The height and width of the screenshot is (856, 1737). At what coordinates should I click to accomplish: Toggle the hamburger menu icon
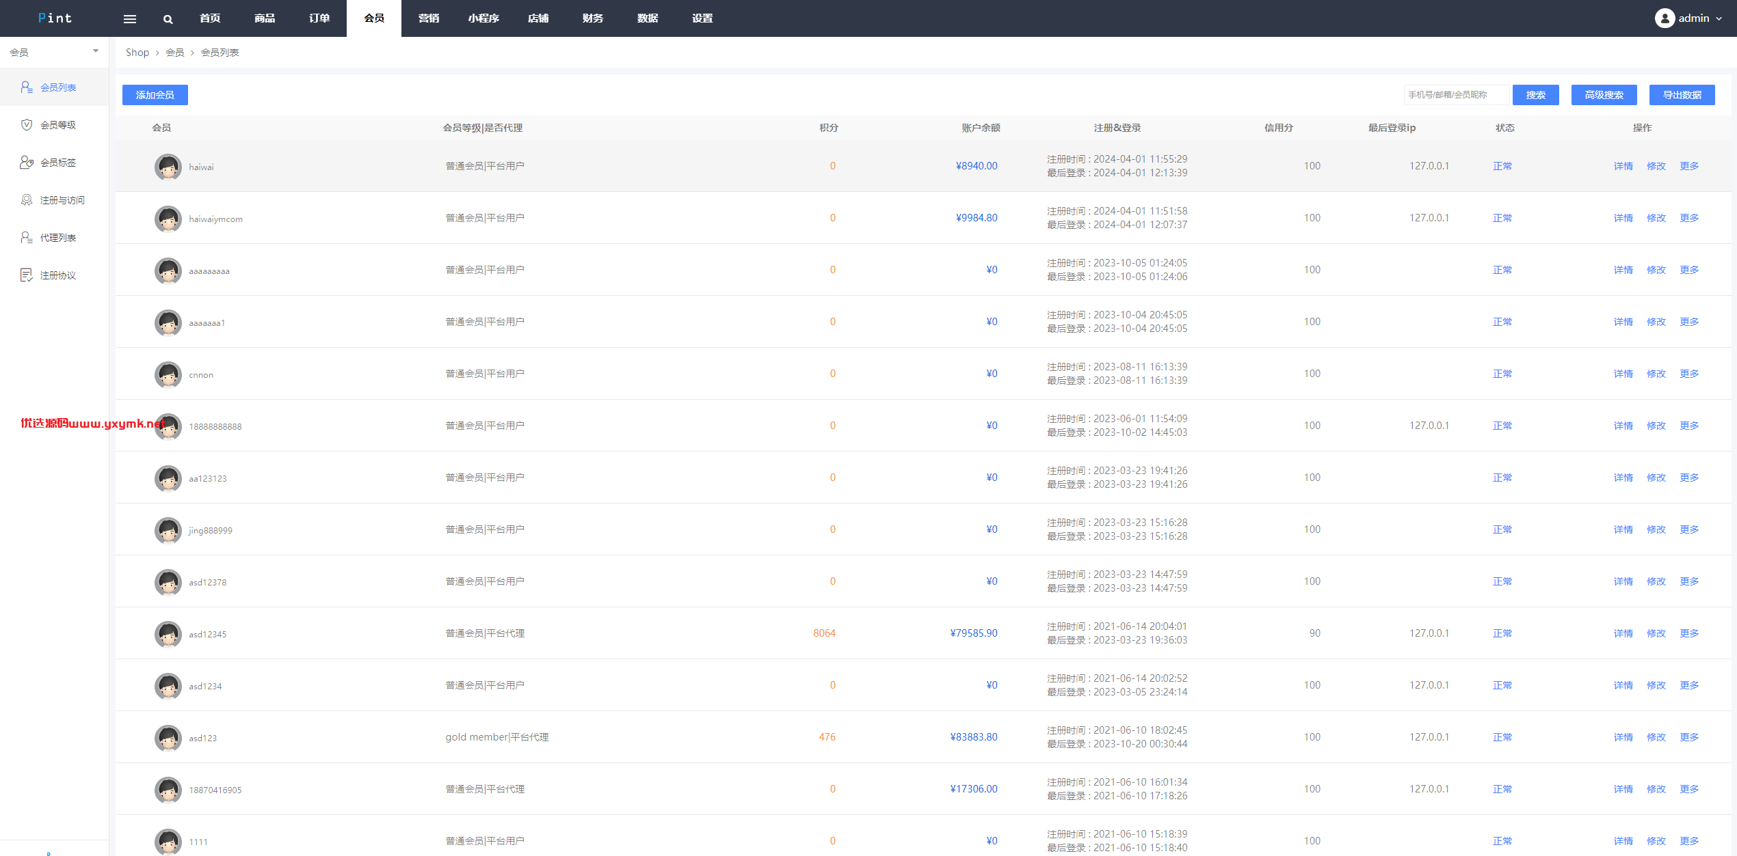(x=130, y=18)
